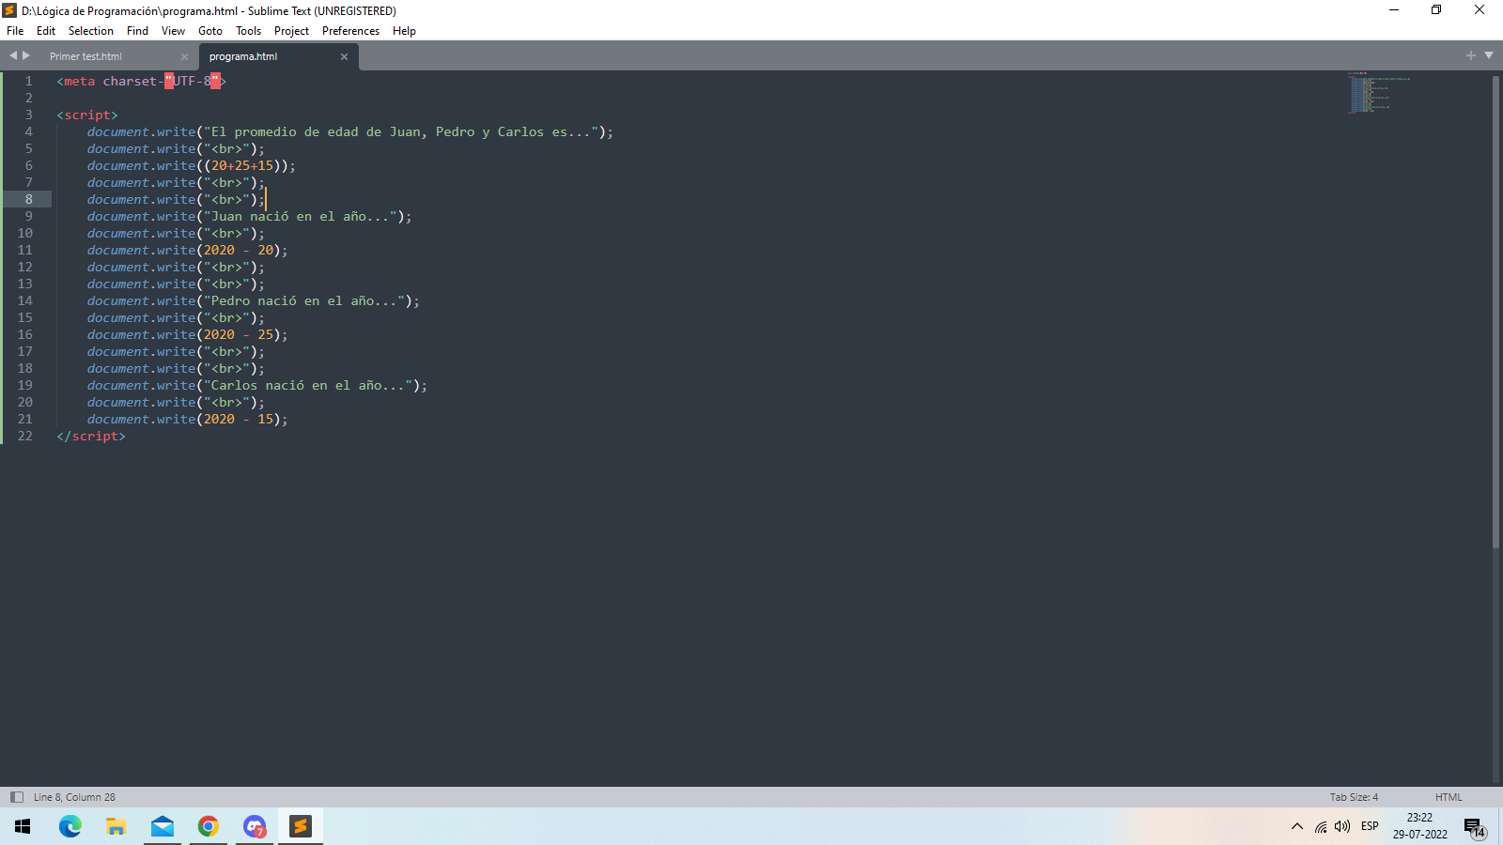The height and width of the screenshot is (845, 1503).
Task: Open the notification center icon
Action: point(1475,827)
